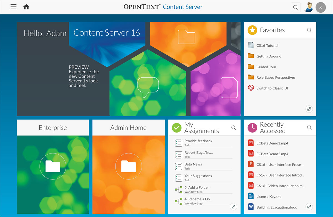Viewport: 333px width, 217px height.
Task: Click the Word icon beside Building Evacuation.docx
Action: (251, 207)
